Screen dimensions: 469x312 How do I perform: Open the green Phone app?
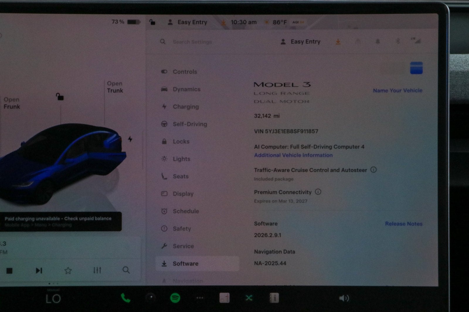[126, 298]
